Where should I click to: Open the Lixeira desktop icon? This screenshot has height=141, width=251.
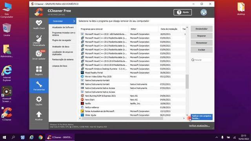pos(7,30)
